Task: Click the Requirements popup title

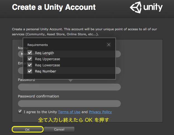Action: (37, 45)
